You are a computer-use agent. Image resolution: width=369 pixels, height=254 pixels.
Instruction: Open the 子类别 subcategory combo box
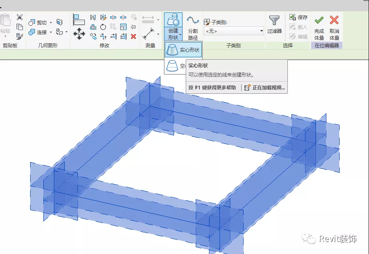click(x=234, y=31)
